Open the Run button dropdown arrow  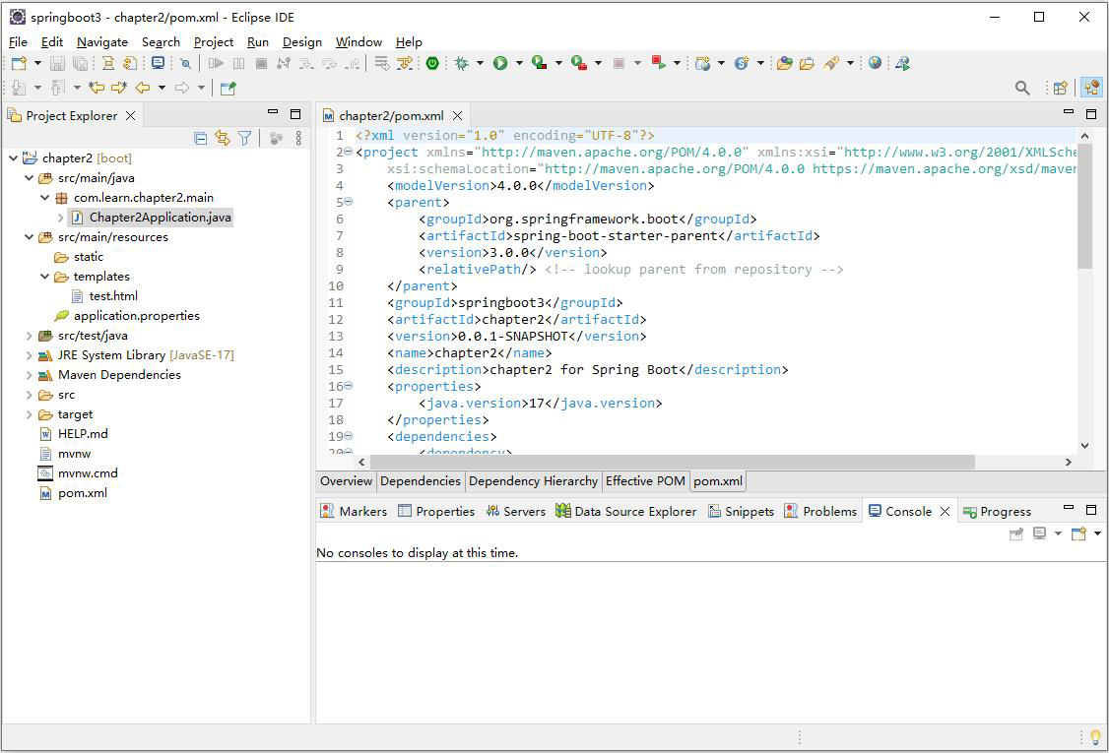pyautogui.click(x=518, y=63)
